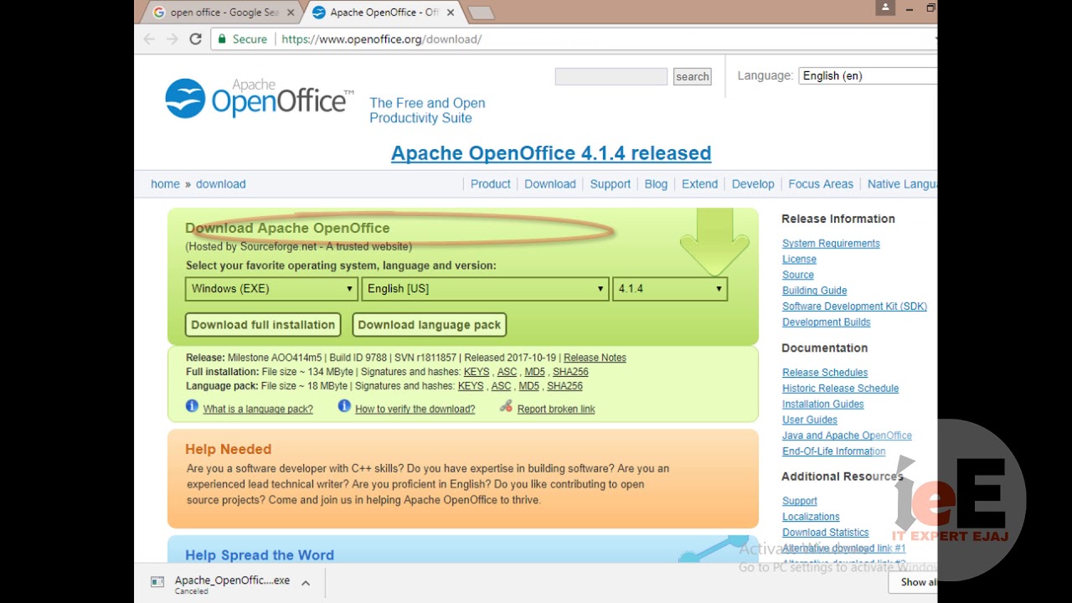Click the site search text field
Screen dimensions: 1072x603
click(x=611, y=76)
